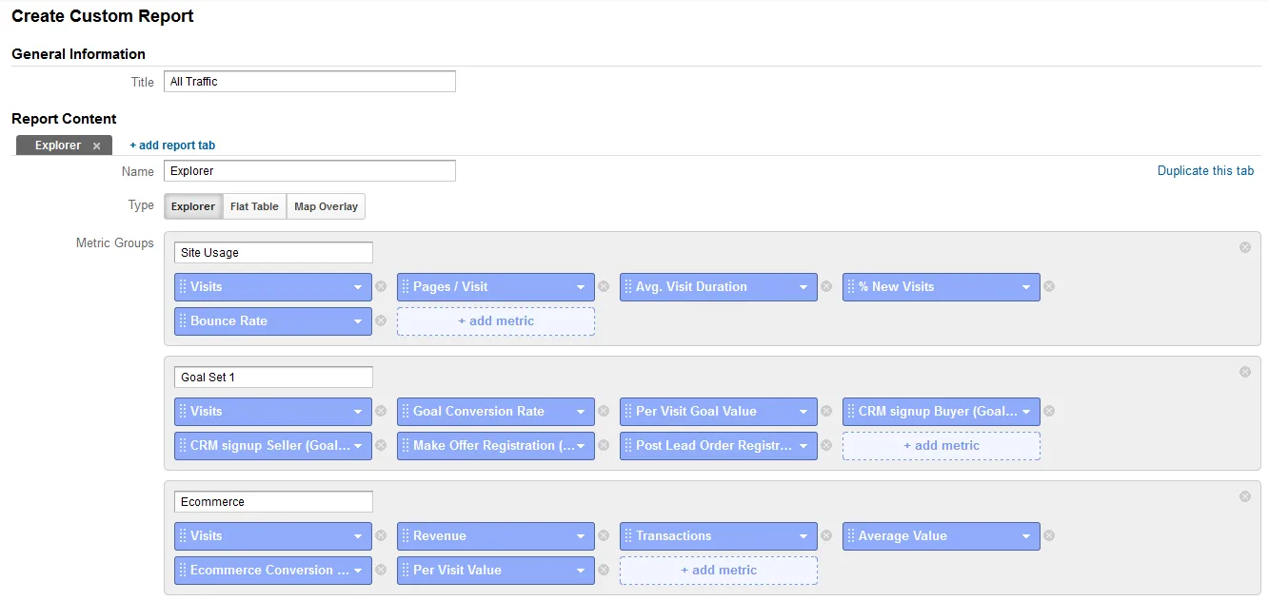Switch to the Explorer report tab
Viewport: 1269px width, 601px height.
coord(57,145)
